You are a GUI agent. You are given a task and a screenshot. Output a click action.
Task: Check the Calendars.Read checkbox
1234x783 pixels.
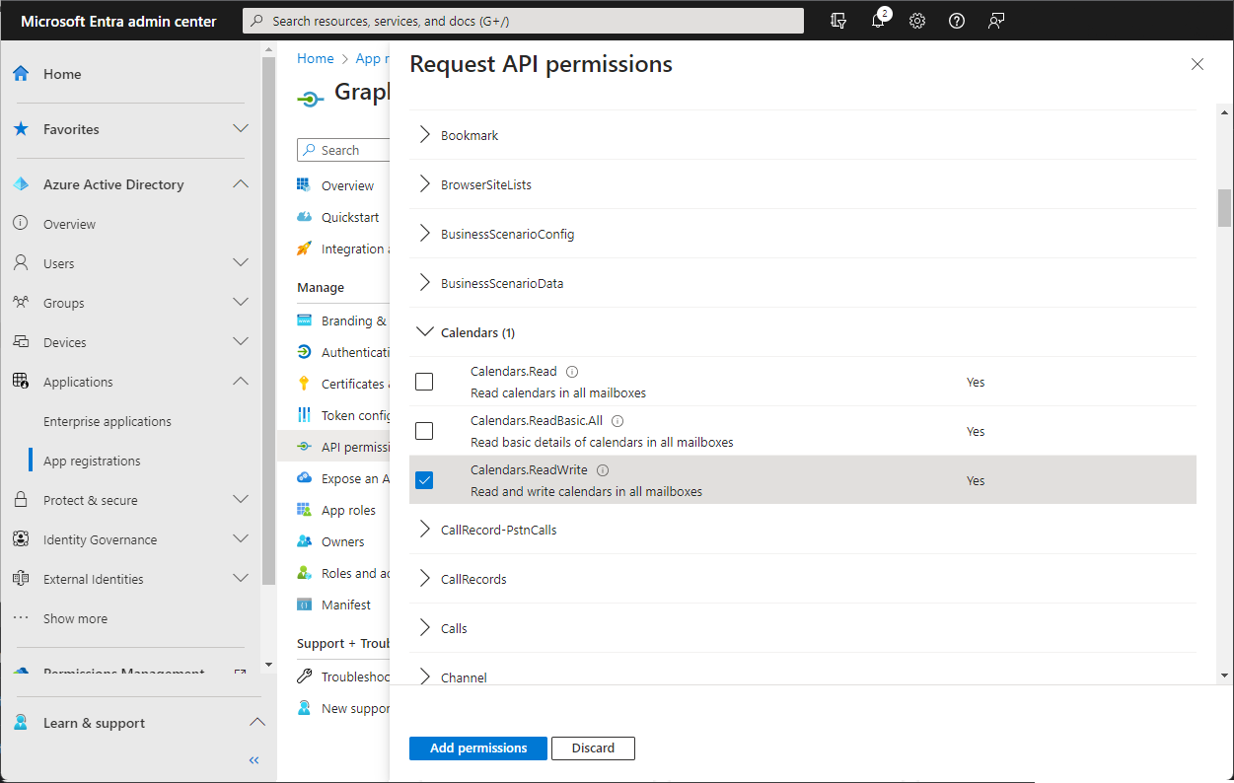coord(424,382)
